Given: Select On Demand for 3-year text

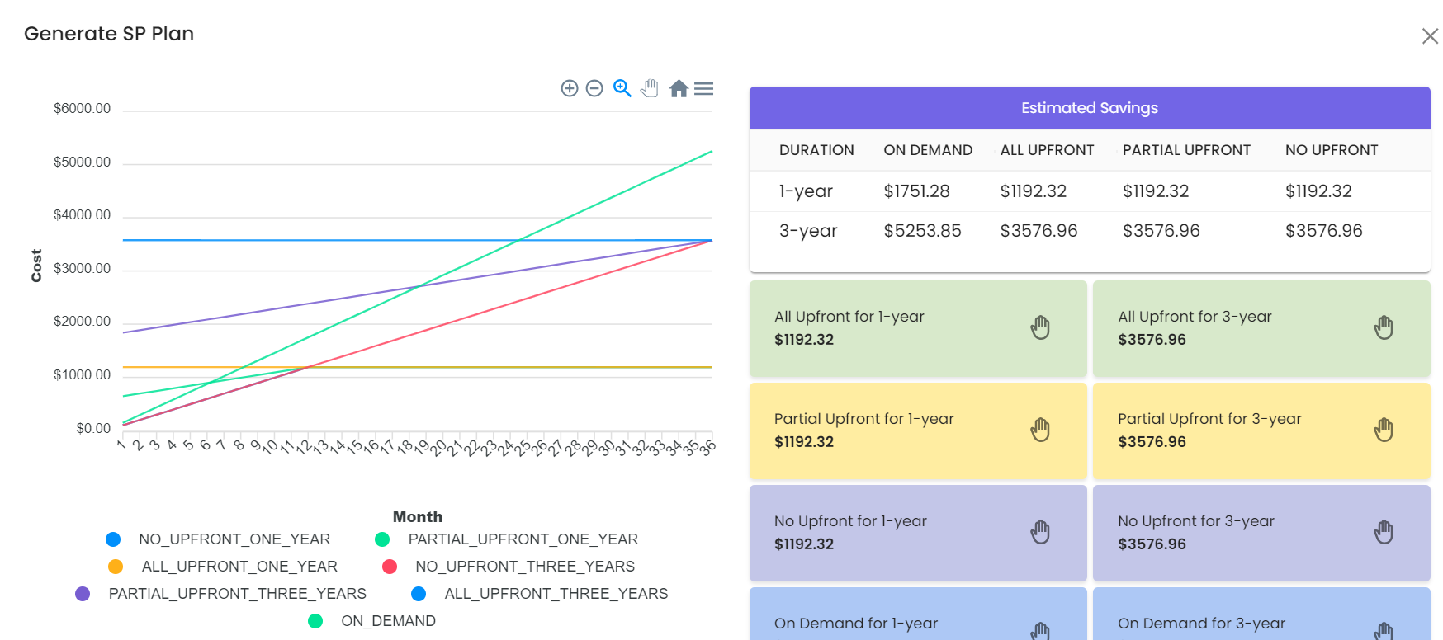Looking at the screenshot, I should pyautogui.click(x=1201, y=624).
